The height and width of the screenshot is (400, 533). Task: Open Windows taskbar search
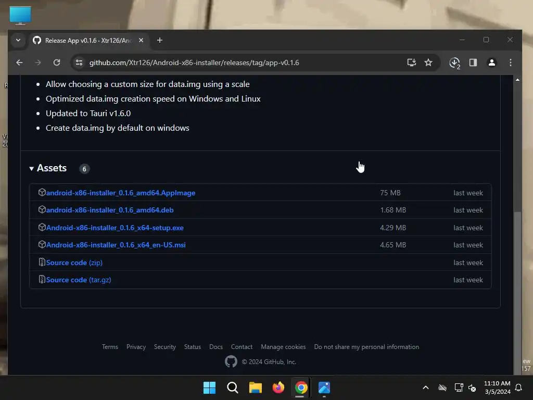[x=233, y=387]
